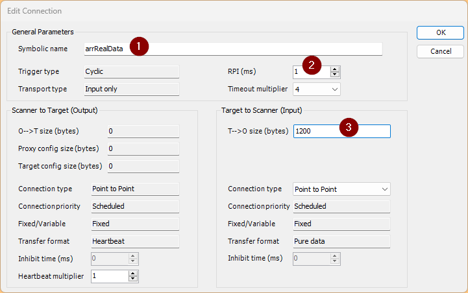Decrement Heartbeat multiplier using down arrow
468x293 pixels.
click(x=133, y=279)
